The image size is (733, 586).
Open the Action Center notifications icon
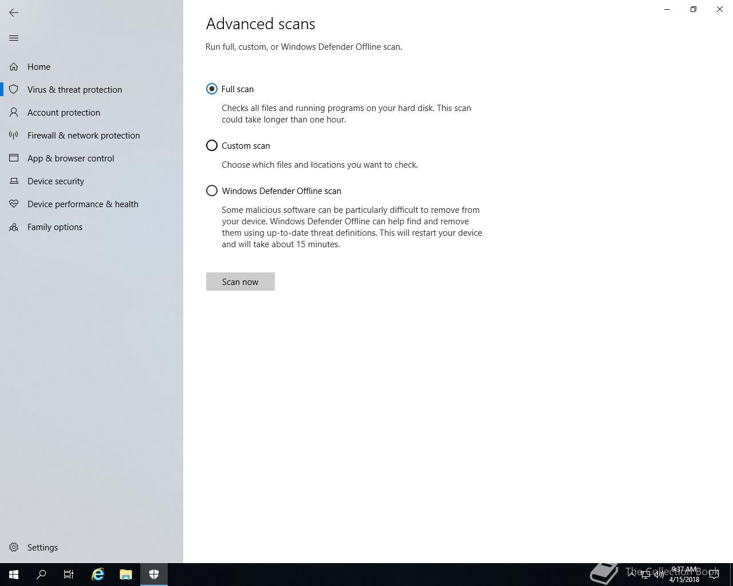click(x=714, y=575)
